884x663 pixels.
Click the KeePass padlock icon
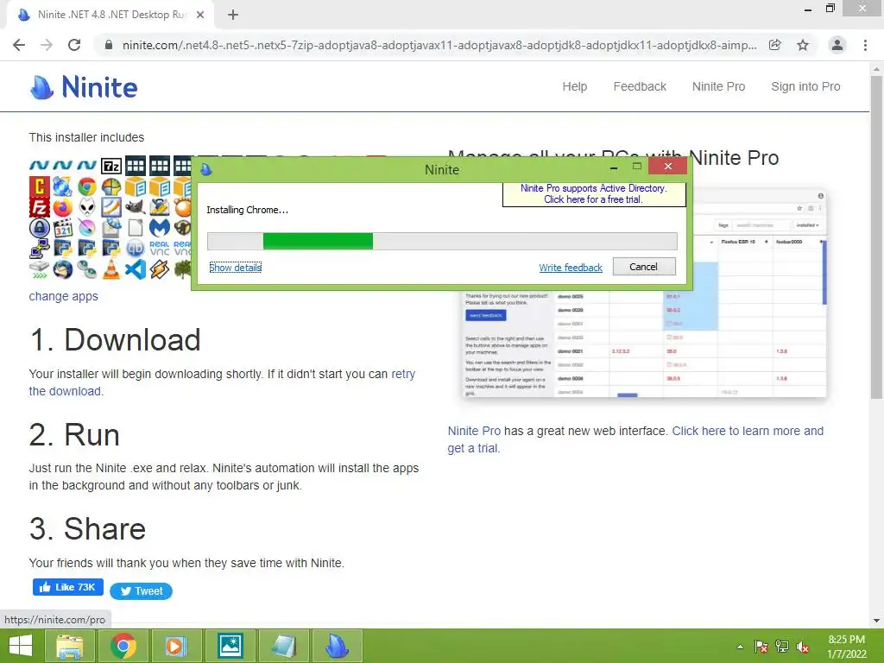[40, 228]
